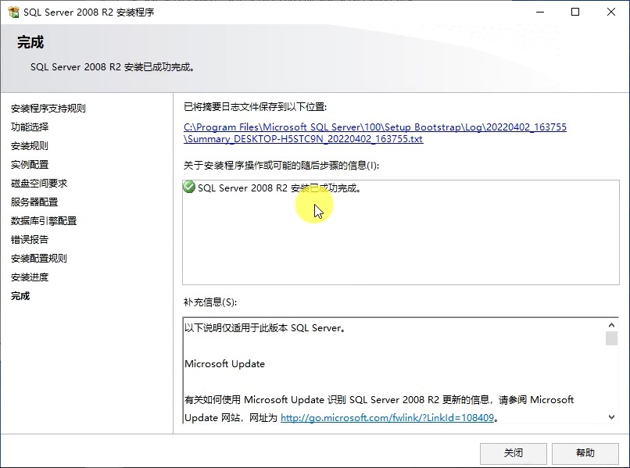Select the 安装程序支持规则 step
Screen dimensions: 630x468
coord(48,109)
